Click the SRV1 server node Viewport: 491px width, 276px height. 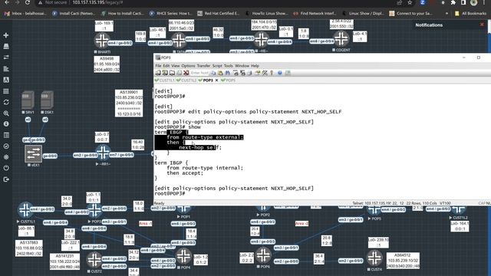(x=28, y=100)
